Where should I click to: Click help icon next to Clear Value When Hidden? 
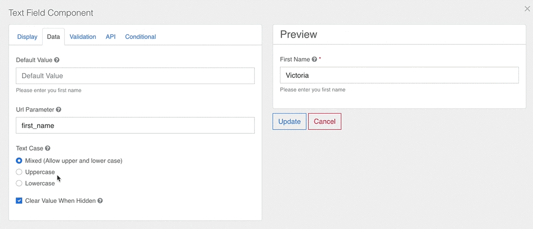pyautogui.click(x=100, y=201)
